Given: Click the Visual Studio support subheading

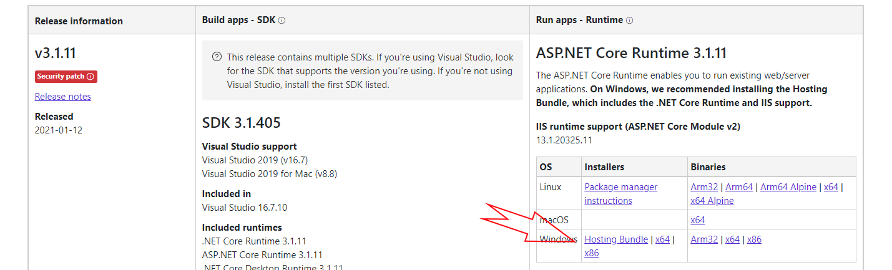Looking at the screenshot, I should point(250,147).
